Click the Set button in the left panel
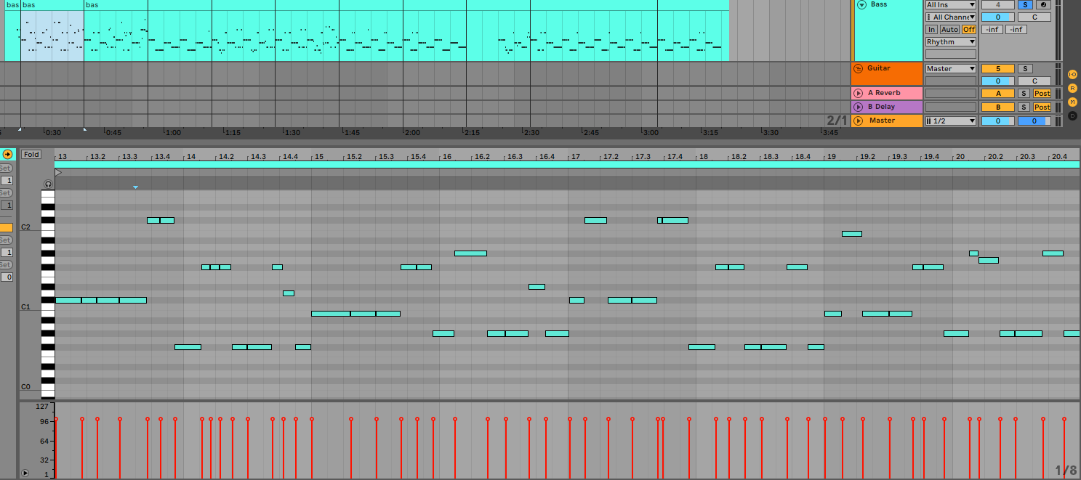The image size is (1081, 480). coord(5,168)
